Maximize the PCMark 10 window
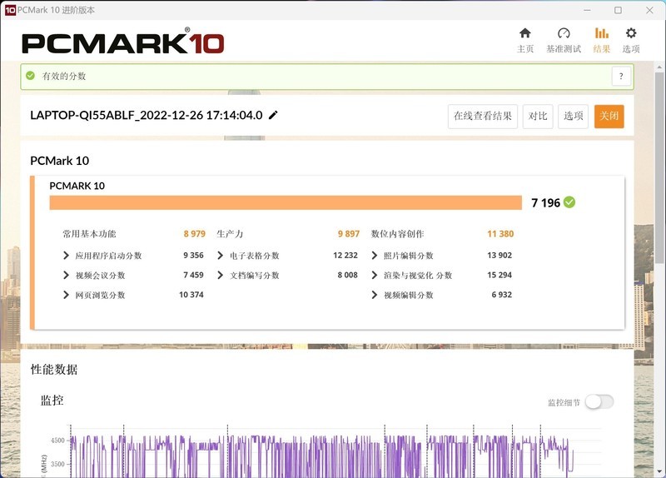 (618, 10)
